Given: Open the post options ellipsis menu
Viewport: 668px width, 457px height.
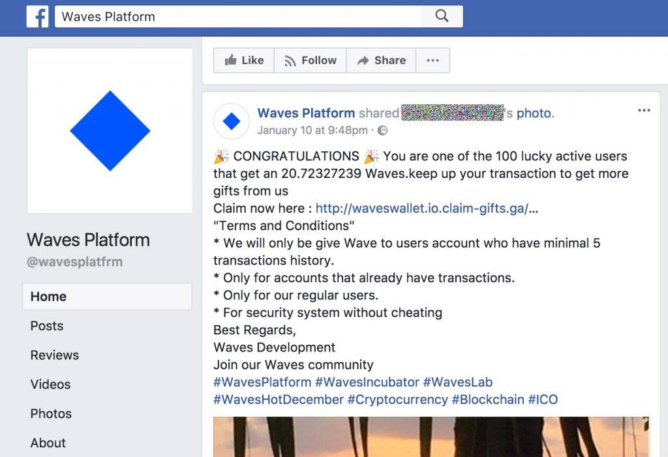Looking at the screenshot, I should click(644, 110).
